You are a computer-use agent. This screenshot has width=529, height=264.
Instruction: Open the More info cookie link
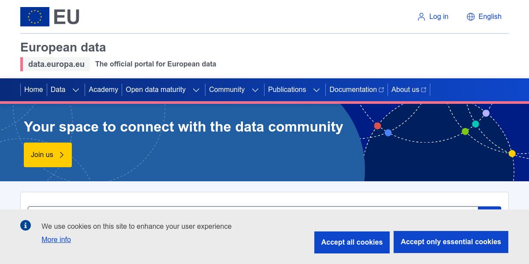click(x=56, y=240)
